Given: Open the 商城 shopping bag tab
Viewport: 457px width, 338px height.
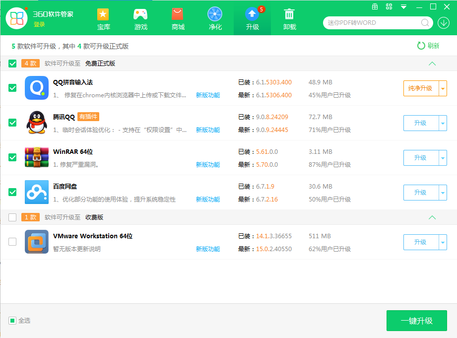Looking at the screenshot, I should pos(178,19).
